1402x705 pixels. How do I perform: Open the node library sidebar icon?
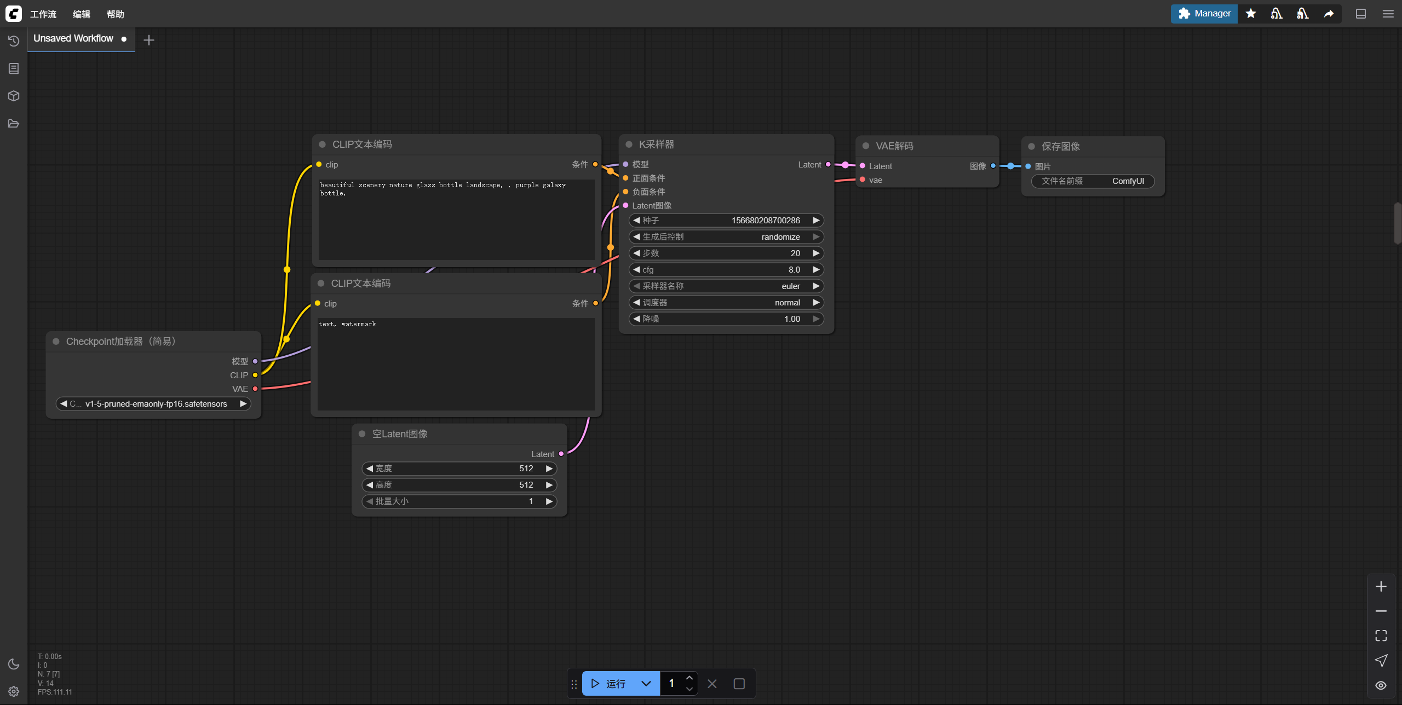pos(14,68)
